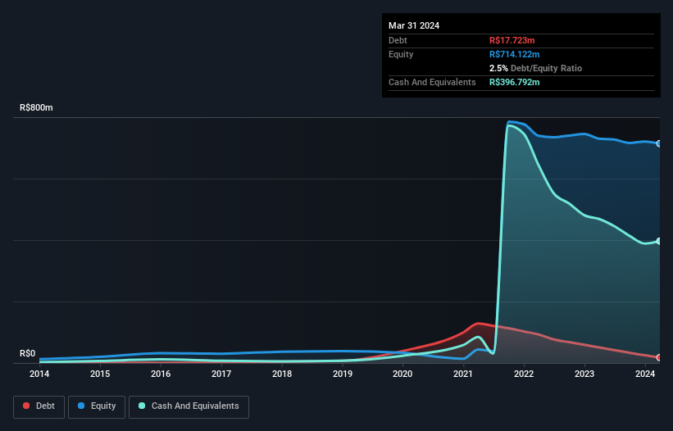The height and width of the screenshot is (431, 673).
Task: Click the R$0 y-axis label
Action: 28,353
